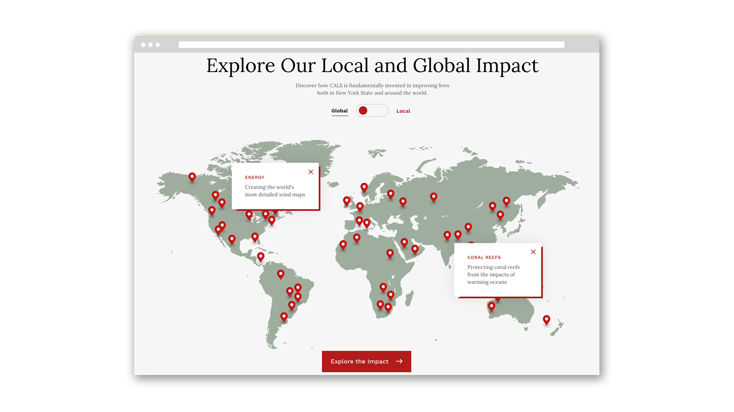Click the map pin in Alaska
This screenshot has height=412, width=734.
click(192, 177)
